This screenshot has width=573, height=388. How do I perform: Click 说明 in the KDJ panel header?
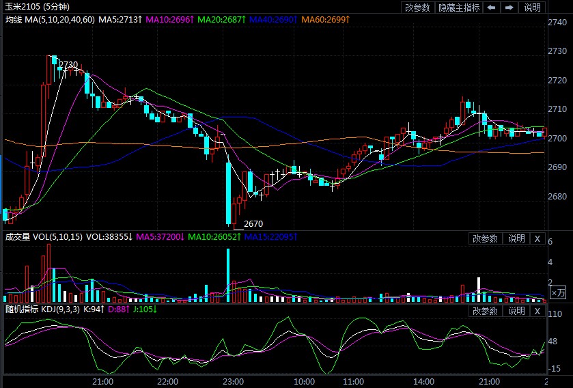pyautogui.click(x=516, y=311)
